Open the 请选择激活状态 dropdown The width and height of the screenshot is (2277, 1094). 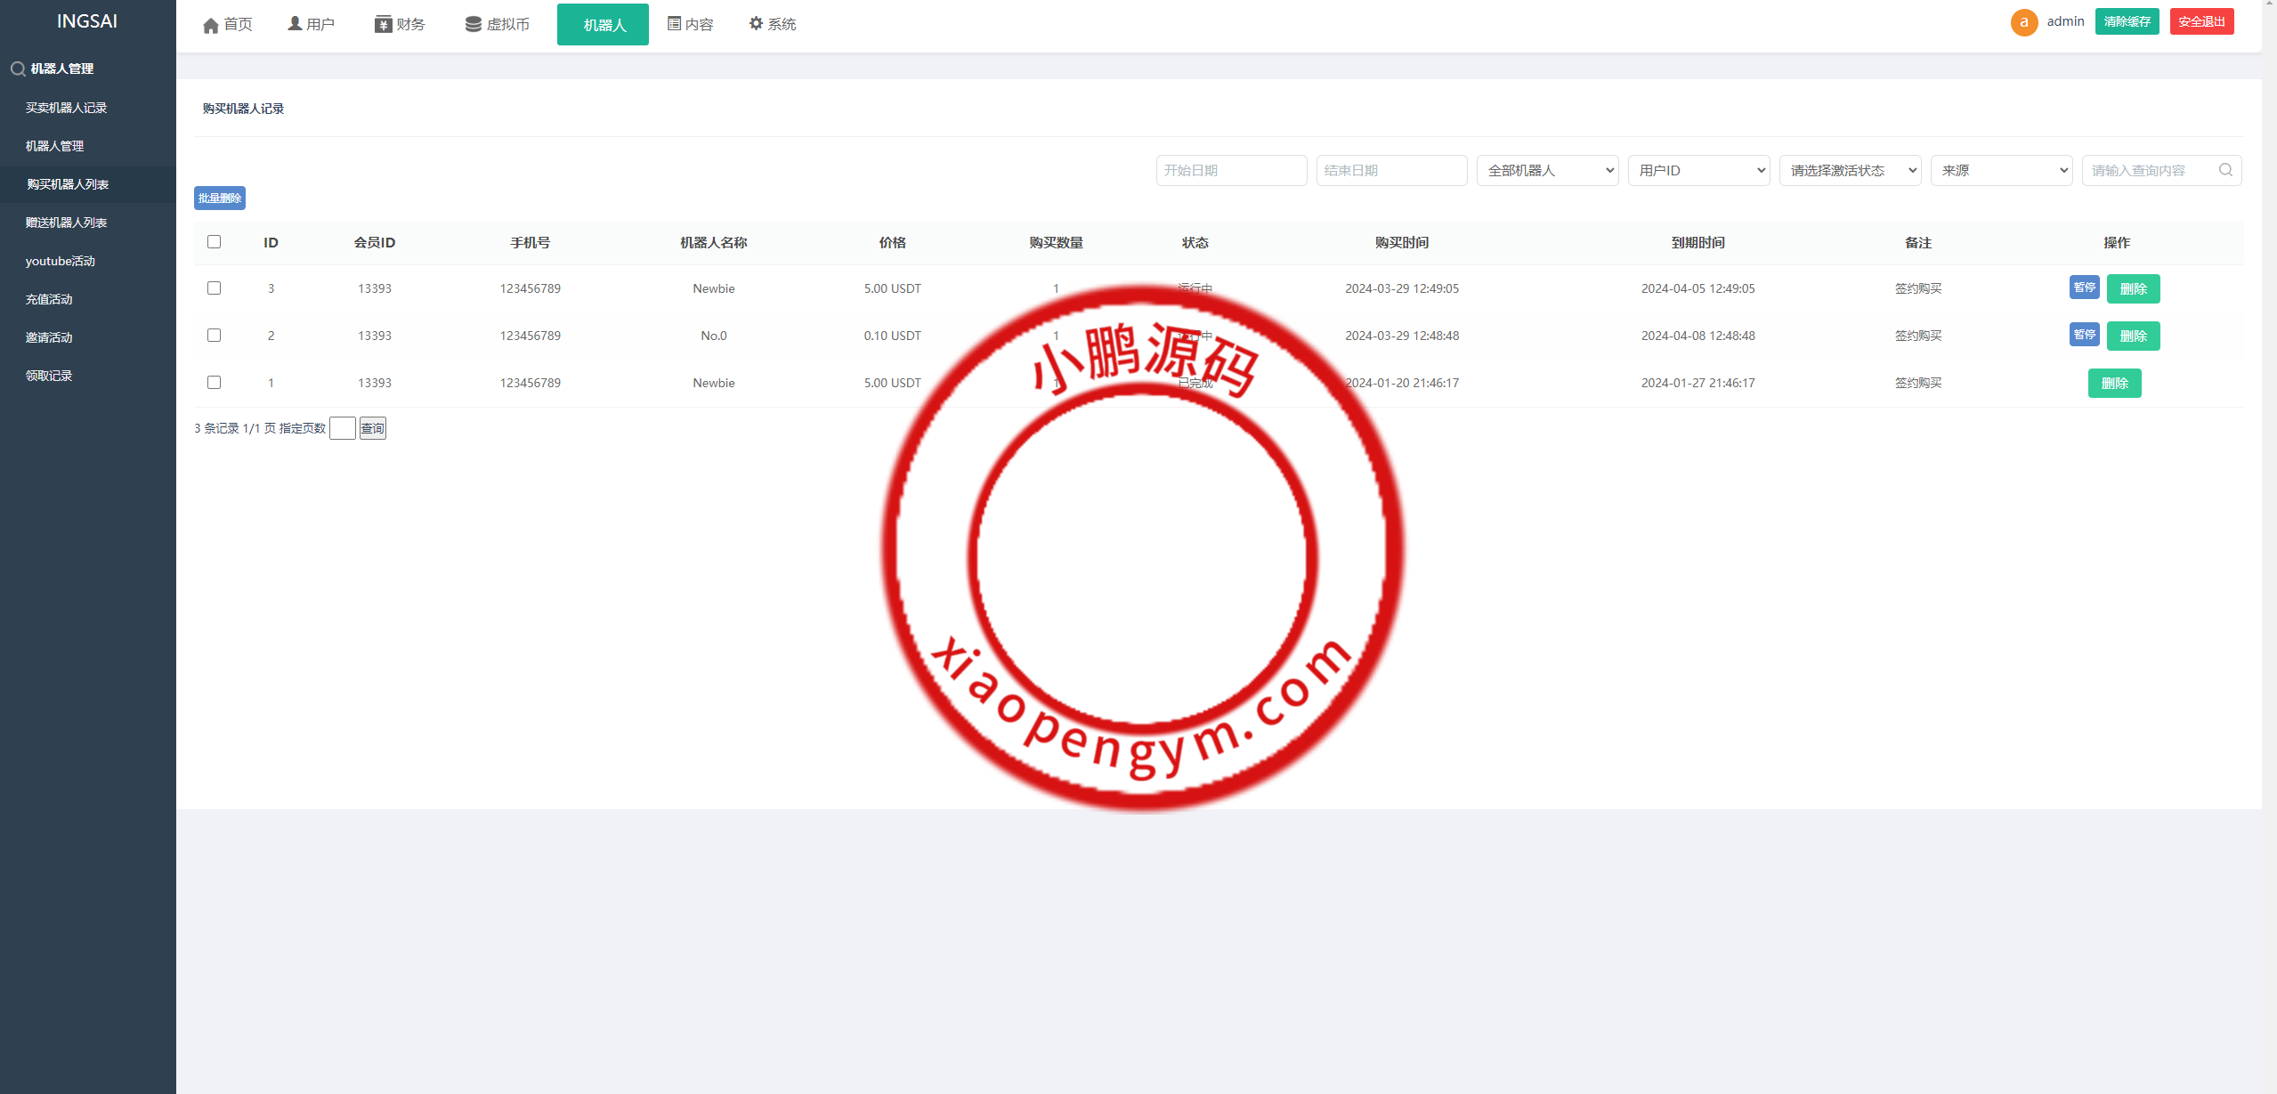point(1850,170)
